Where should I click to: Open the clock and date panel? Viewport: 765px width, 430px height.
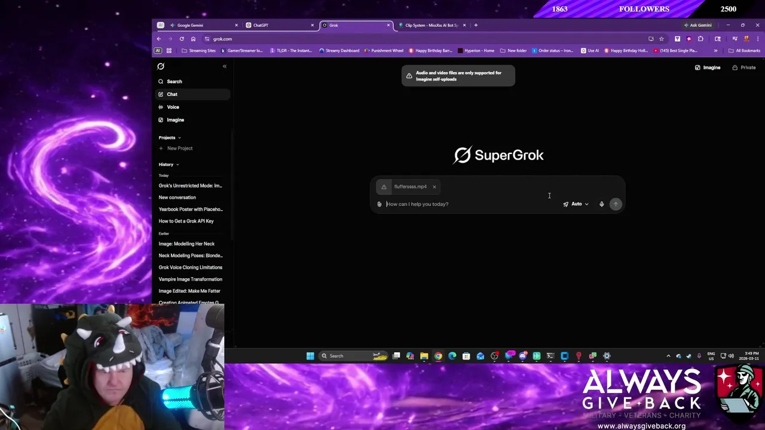click(x=748, y=357)
